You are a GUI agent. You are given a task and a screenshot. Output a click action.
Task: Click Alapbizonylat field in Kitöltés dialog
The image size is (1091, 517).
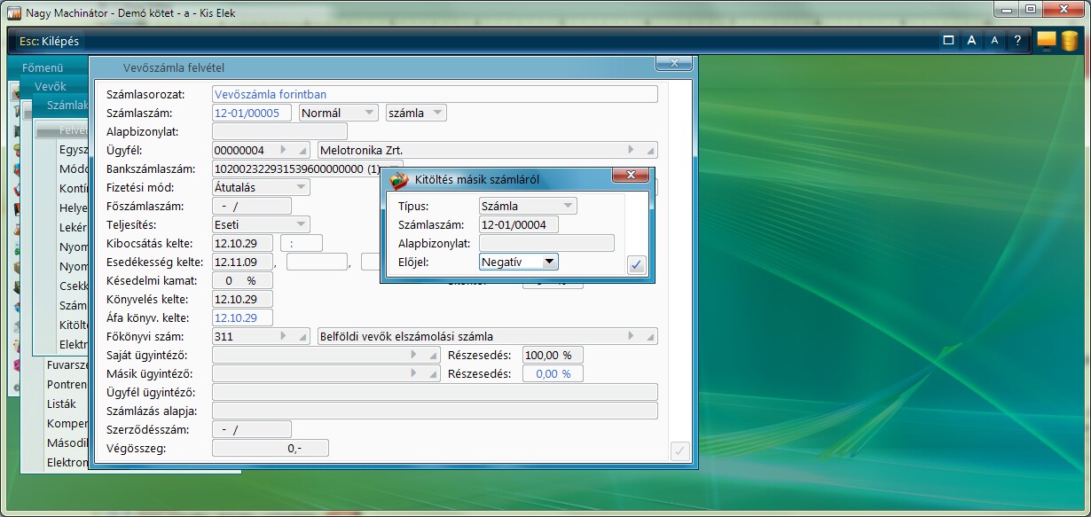(x=546, y=243)
